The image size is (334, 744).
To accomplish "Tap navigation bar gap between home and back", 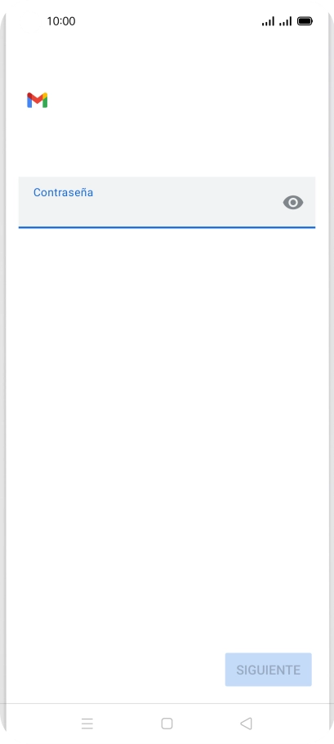I will [206, 724].
